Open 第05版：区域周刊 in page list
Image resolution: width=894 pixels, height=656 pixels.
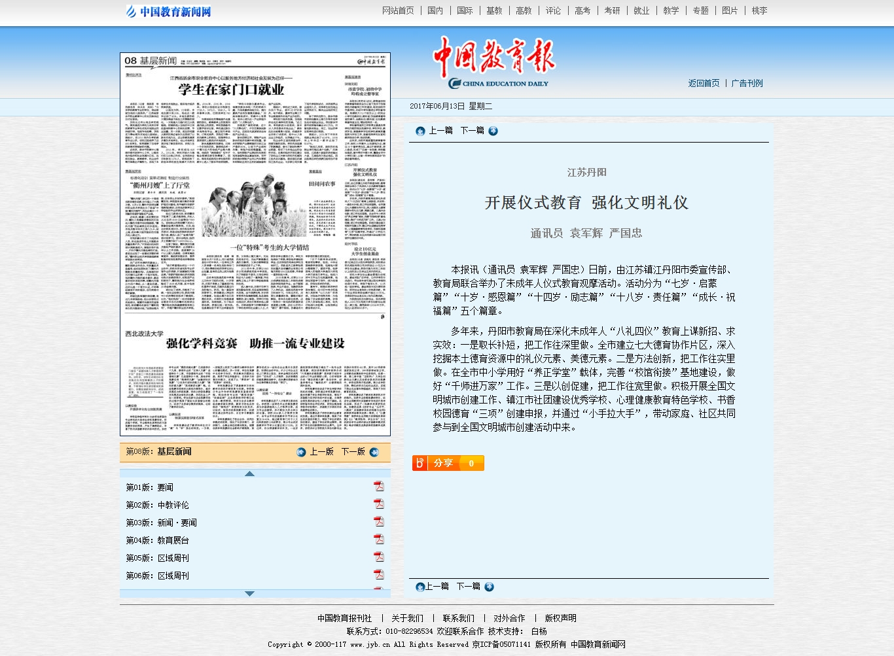point(158,558)
